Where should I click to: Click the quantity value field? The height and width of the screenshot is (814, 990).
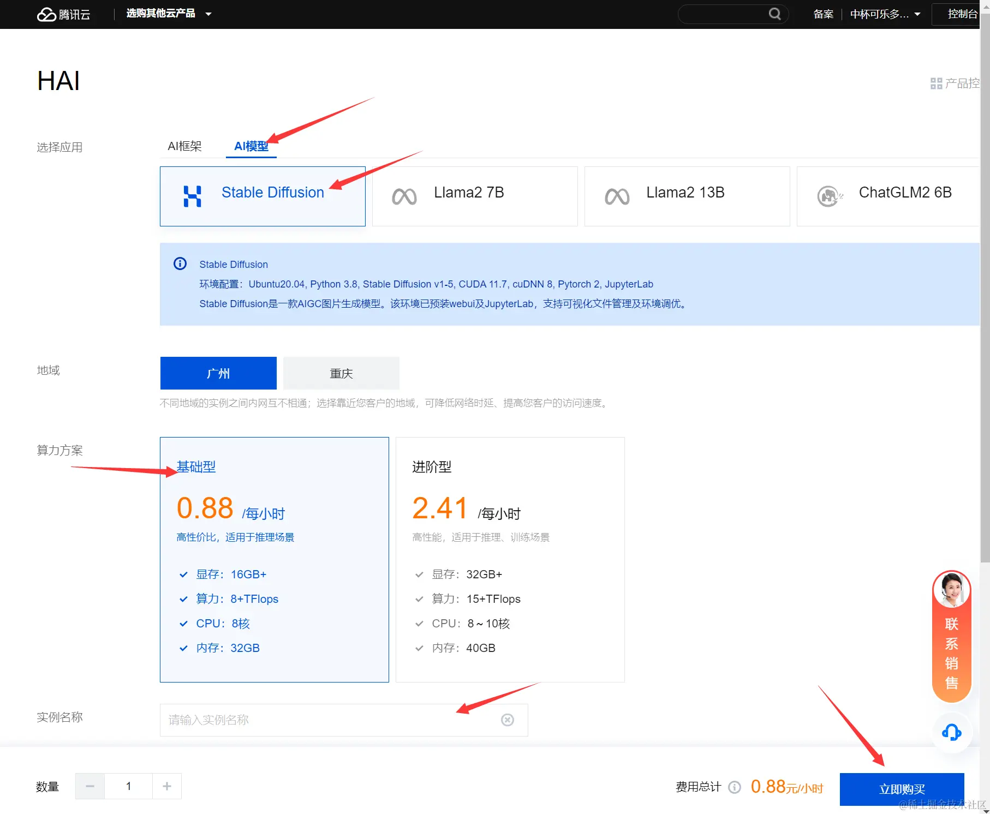129,786
